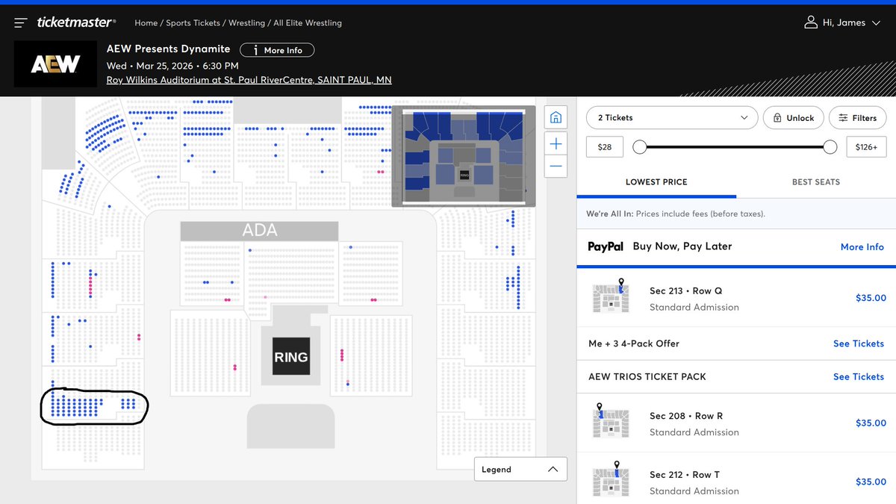896x504 pixels.
Task: Open the hamburger navigation menu
Action: point(20,22)
